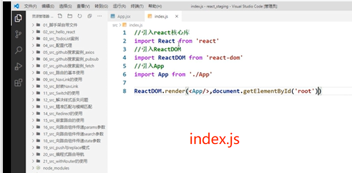
Task: Create a new folder in explorer
Action: (x=70, y=16)
